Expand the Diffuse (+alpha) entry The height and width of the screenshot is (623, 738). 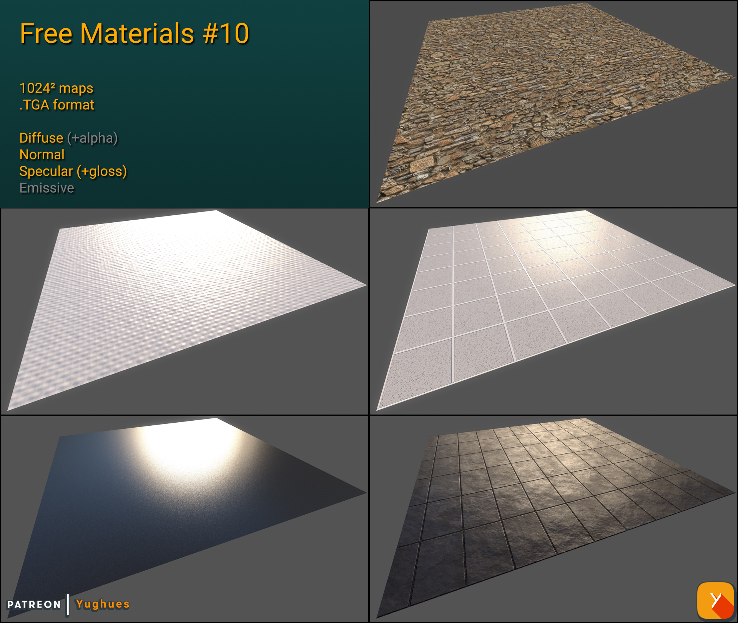point(68,138)
